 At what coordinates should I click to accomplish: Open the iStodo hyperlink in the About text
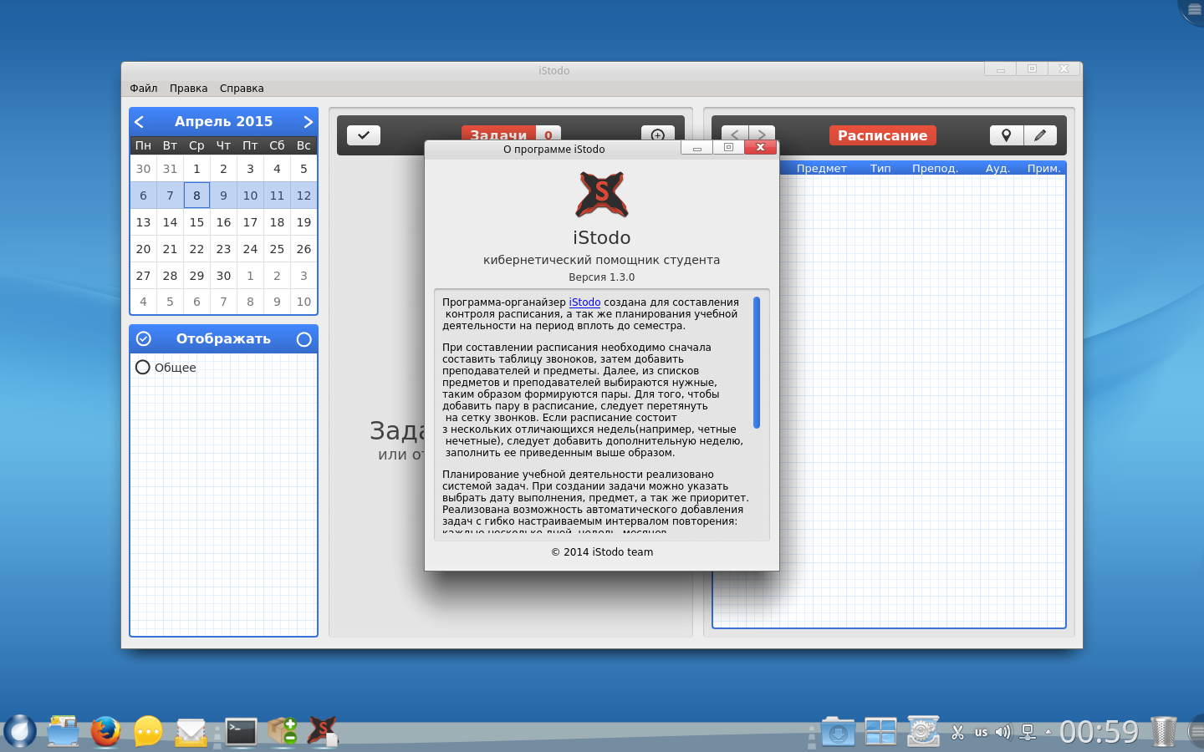point(584,302)
